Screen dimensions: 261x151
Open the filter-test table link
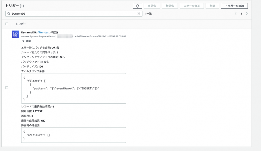(43, 32)
